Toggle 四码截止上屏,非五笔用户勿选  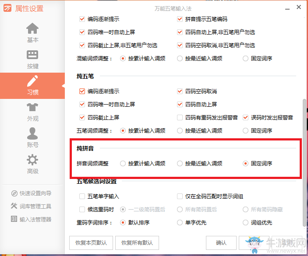pos(82,46)
